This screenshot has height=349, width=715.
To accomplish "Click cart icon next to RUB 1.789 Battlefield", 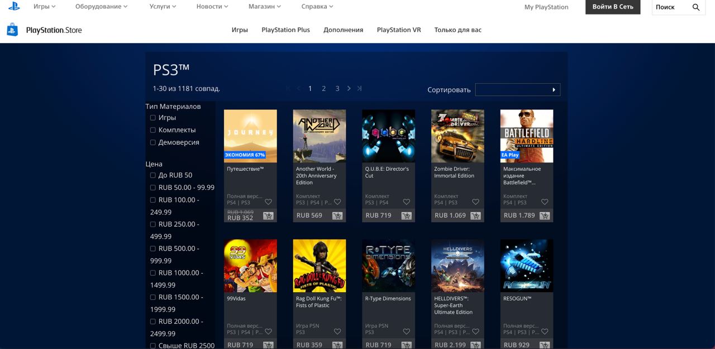I will tap(545, 216).
